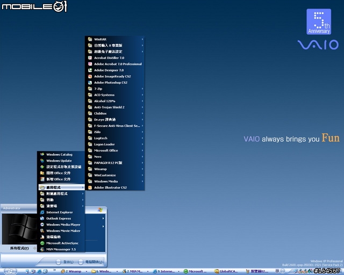Select the PAPAGO! R12 PC版 entry

(114, 163)
